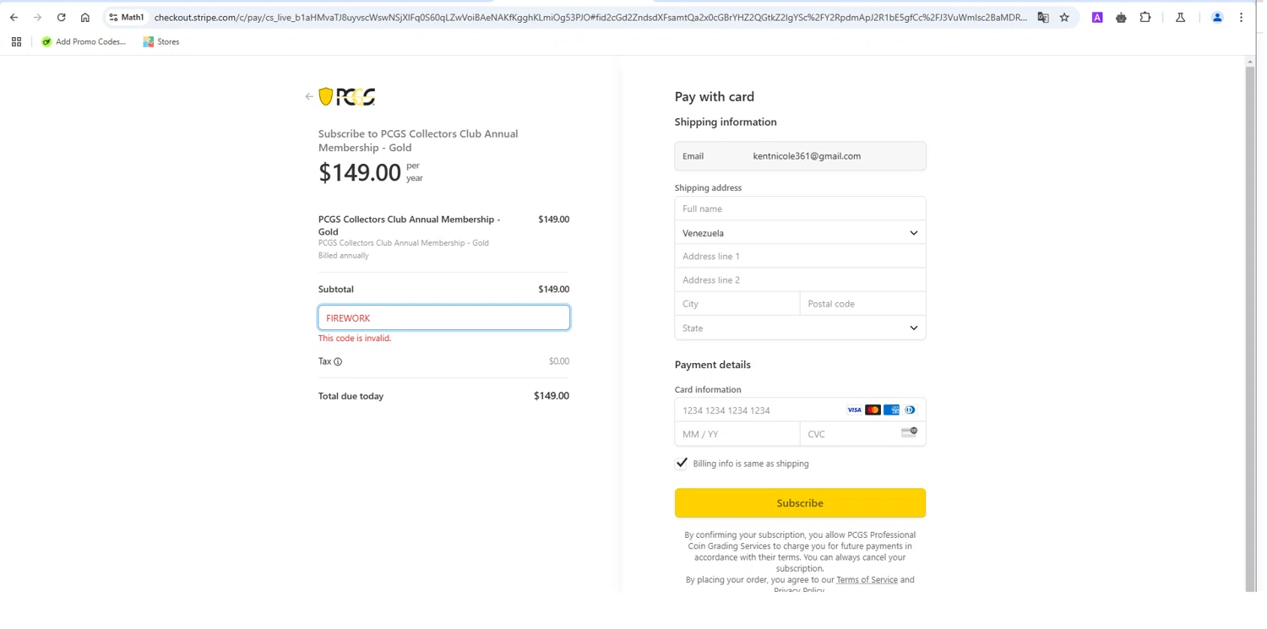This screenshot has height=629, width=1267.
Task: Click the '$149.00' per year price
Action: [360, 172]
